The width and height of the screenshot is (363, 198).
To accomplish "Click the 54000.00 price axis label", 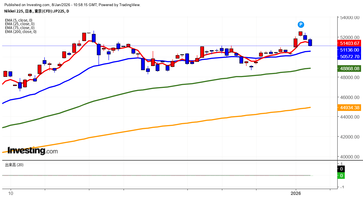I will click(x=350, y=17).
